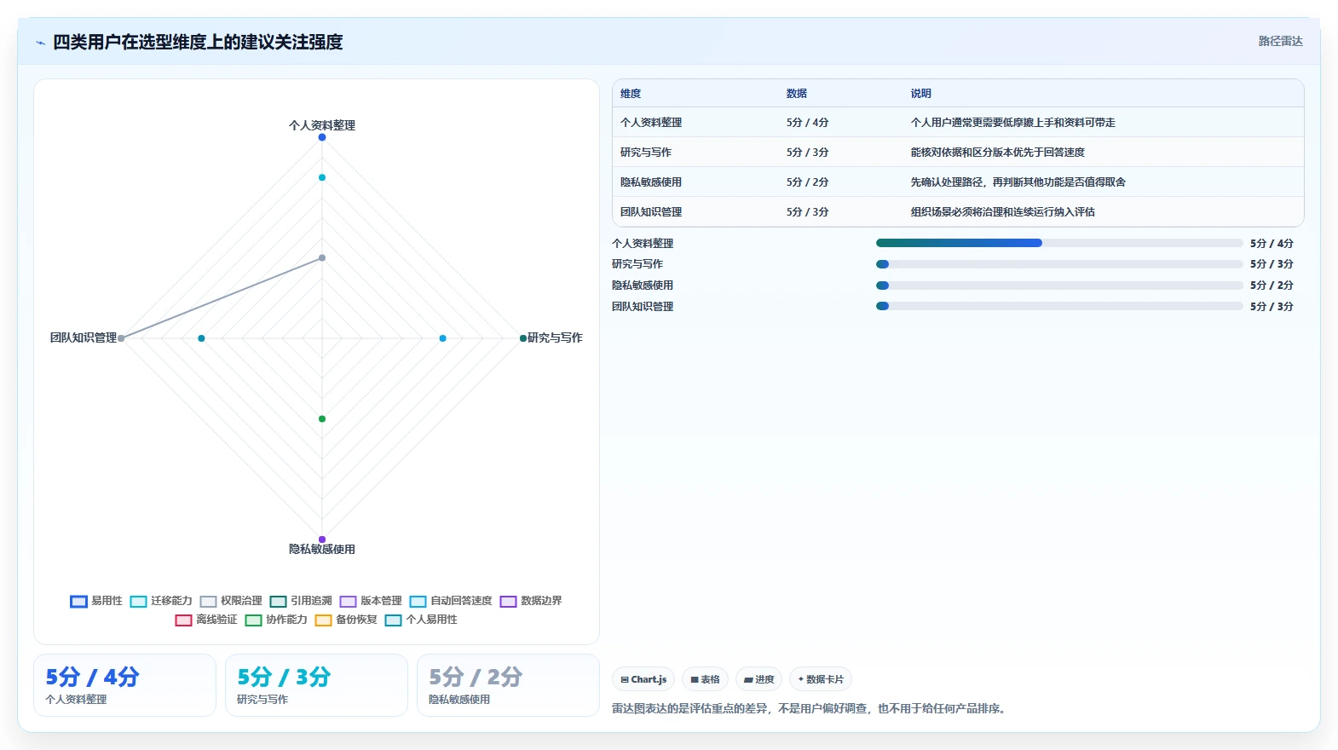Click the green data point on radar
Screen dimensions: 1338x750
pos(322,418)
